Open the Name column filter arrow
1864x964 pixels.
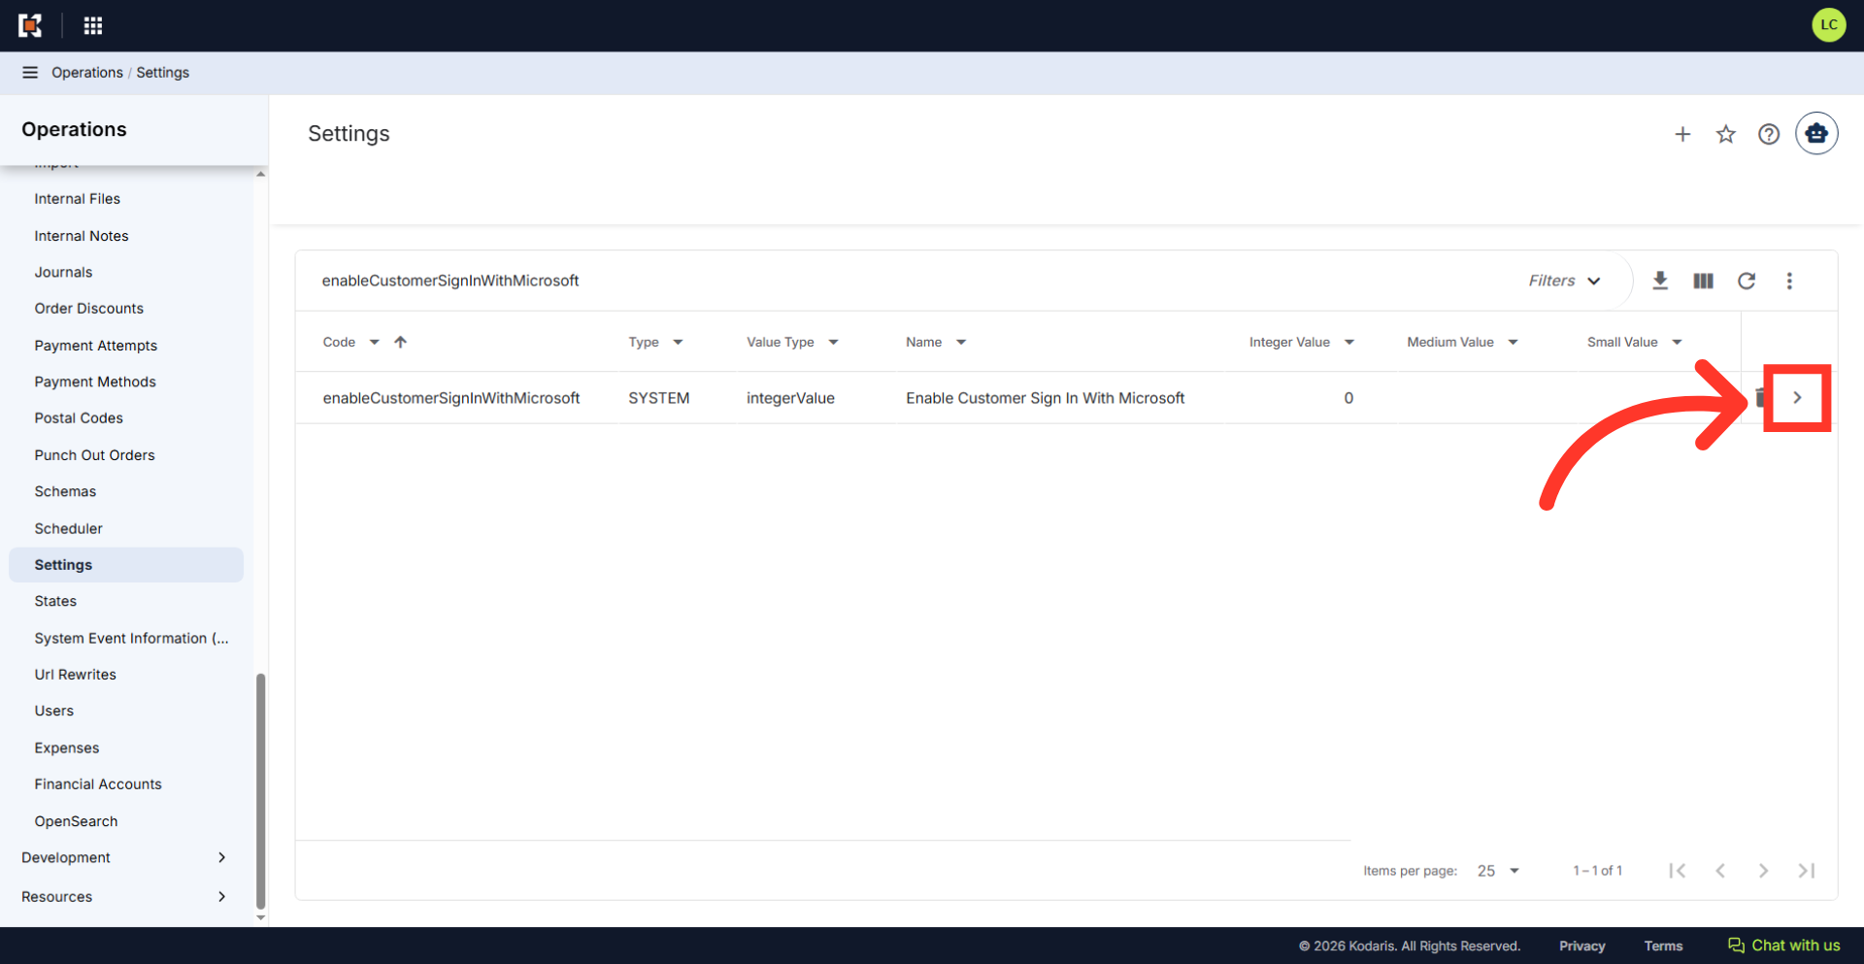tap(961, 342)
